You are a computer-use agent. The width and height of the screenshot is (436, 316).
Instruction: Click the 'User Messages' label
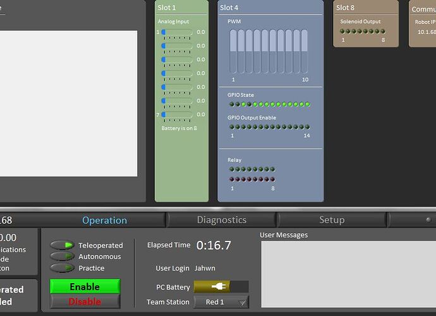coord(284,235)
